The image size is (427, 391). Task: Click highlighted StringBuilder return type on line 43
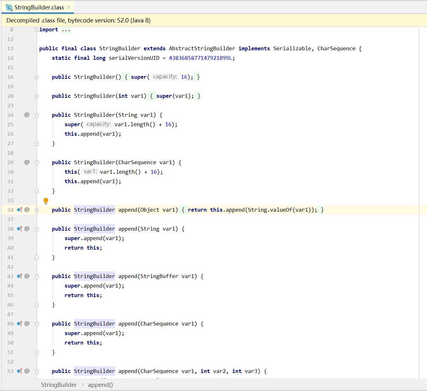coord(95,276)
